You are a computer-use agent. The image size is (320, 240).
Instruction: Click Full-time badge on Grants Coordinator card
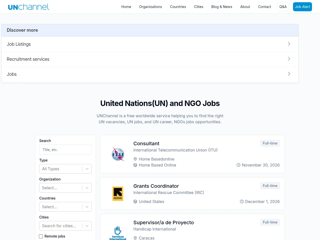click(x=270, y=186)
